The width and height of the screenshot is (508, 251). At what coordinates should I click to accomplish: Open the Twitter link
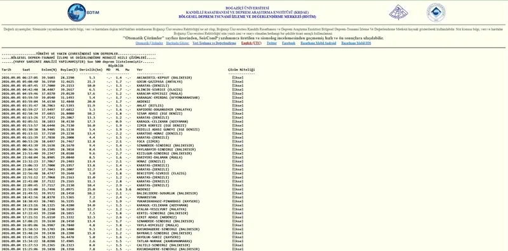click(x=272, y=43)
